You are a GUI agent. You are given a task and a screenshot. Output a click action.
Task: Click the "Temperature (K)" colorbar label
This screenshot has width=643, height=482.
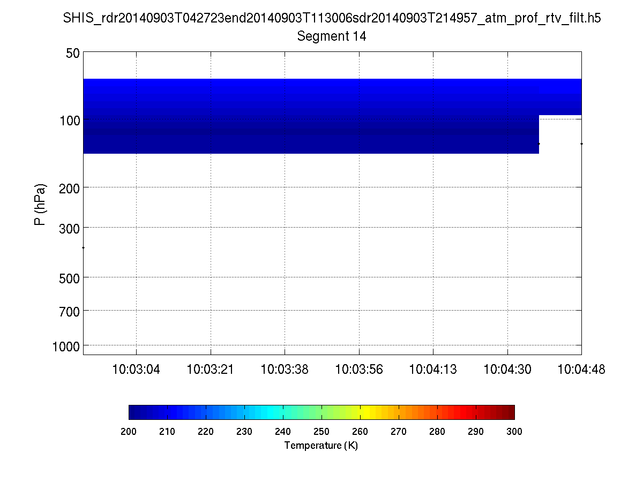(321, 446)
